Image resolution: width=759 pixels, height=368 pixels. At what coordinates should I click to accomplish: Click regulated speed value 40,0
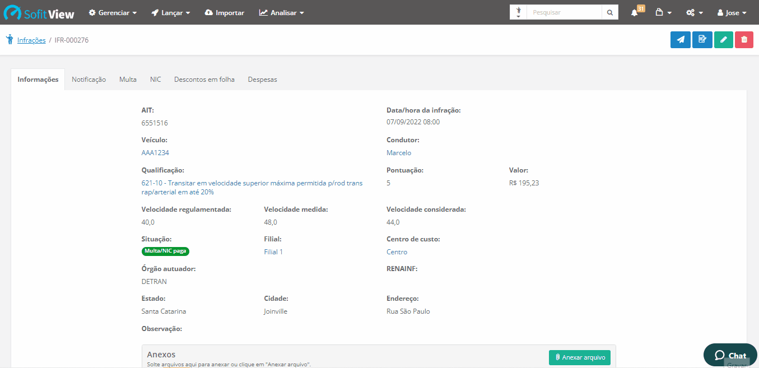click(x=148, y=222)
